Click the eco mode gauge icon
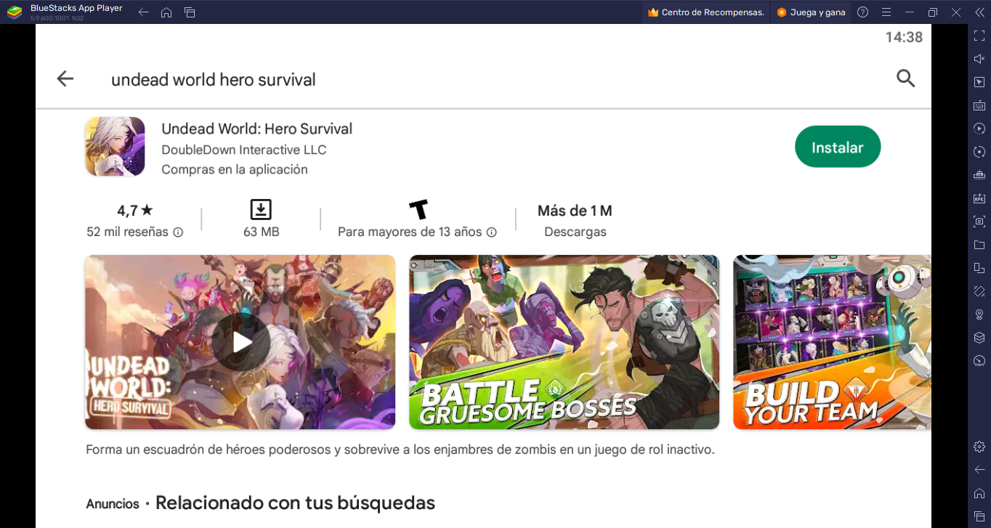The image size is (991, 528). (x=979, y=361)
